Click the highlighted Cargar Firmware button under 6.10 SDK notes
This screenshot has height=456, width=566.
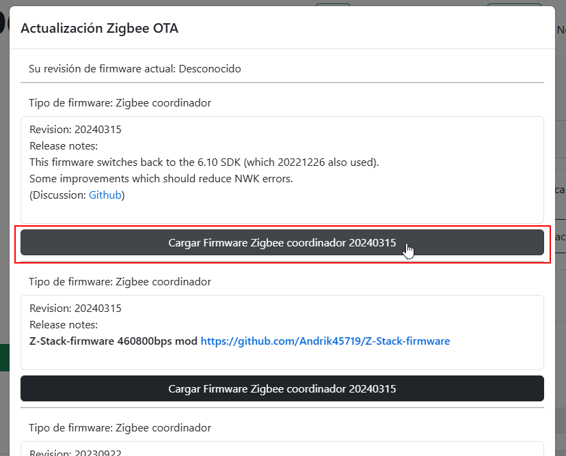click(282, 242)
